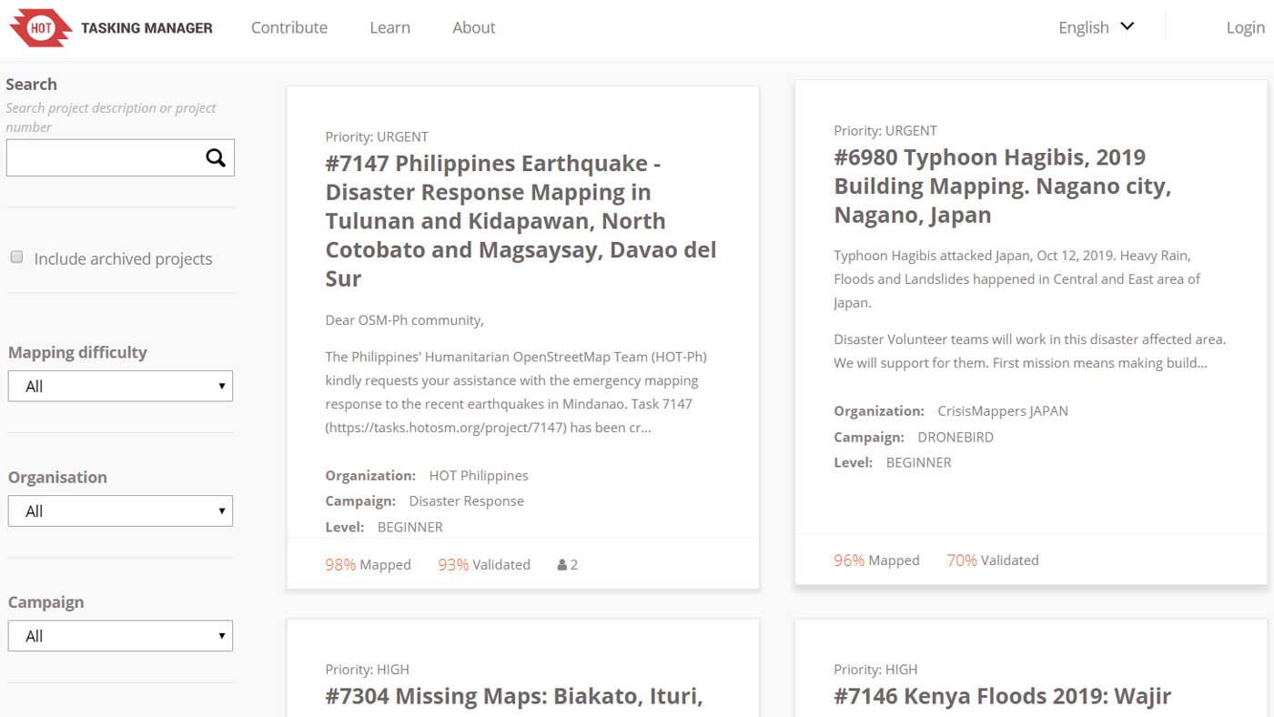This screenshot has width=1274, height=717.
Task: Open #7304 Missing Maps Biakato project
Action: click(x=513, y=696)
